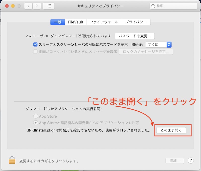201x171 pixels.
Task: Open the help question mark button
Action: tap(191, 160)
